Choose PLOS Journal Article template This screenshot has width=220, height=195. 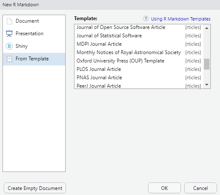[139, 69]
